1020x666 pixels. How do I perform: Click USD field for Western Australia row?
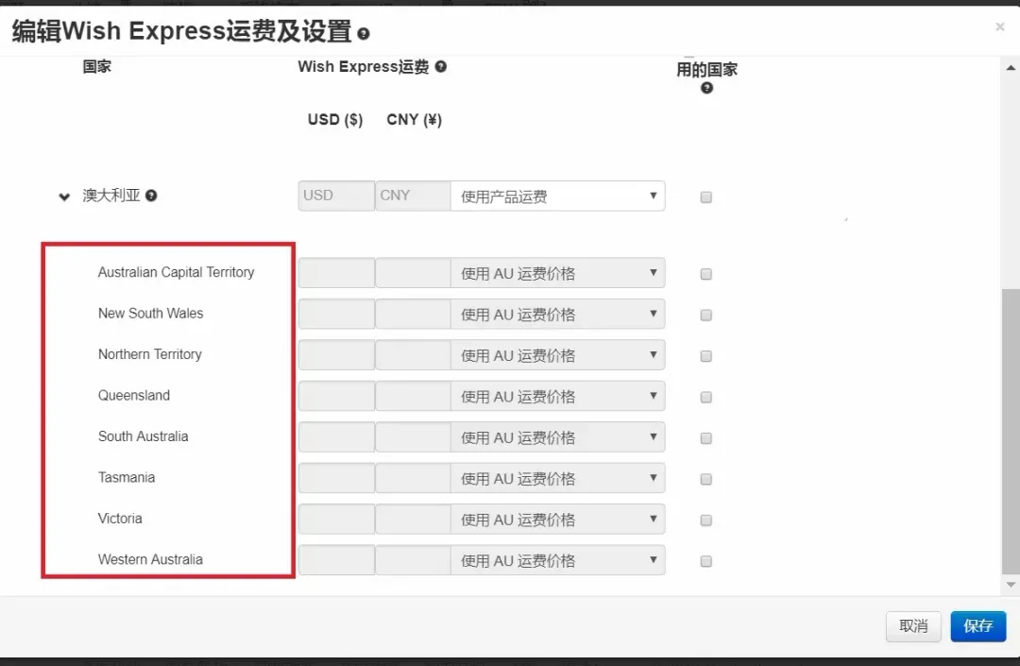pos(336,559)
